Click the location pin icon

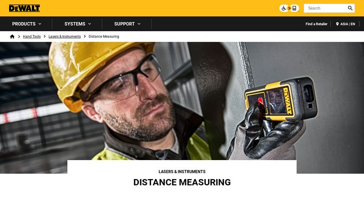337,24
